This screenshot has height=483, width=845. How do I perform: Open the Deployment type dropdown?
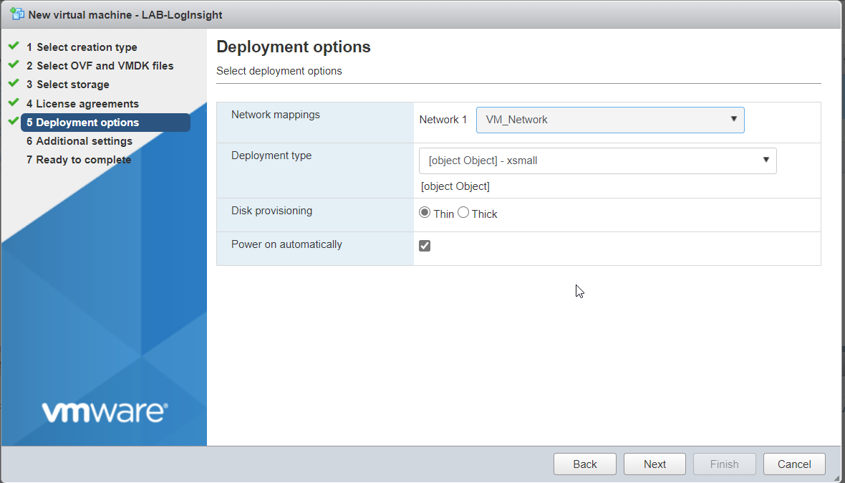[597, 161]
